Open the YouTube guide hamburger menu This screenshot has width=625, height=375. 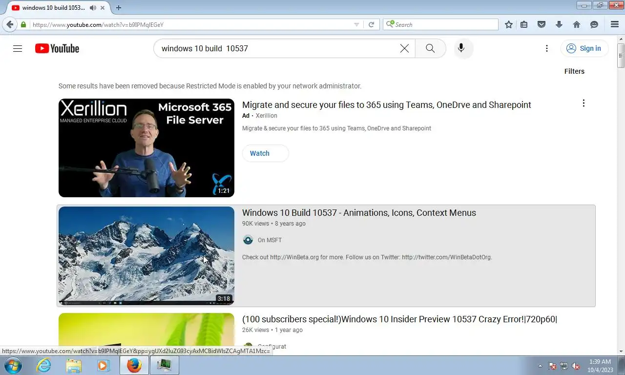coord(18,48)
